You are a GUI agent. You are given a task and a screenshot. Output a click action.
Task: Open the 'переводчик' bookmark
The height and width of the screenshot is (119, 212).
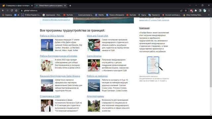[52, 15]
